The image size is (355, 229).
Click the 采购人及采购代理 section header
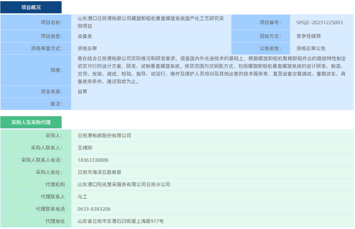31,122
